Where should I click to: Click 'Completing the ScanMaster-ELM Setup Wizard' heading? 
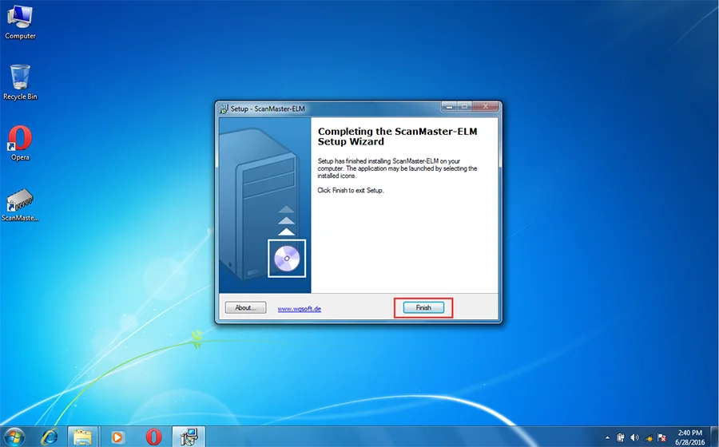(397, 136)
